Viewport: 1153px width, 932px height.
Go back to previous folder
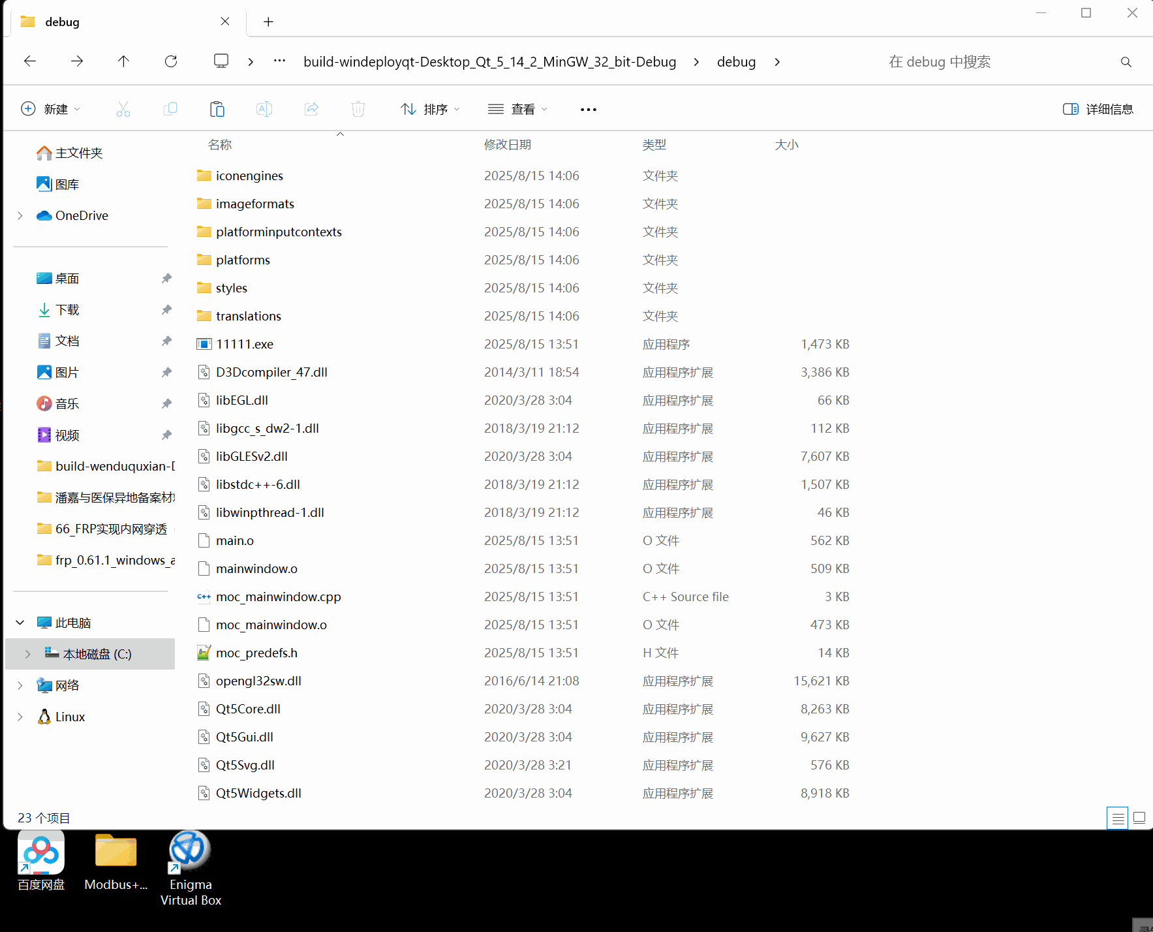pos(30,61)
